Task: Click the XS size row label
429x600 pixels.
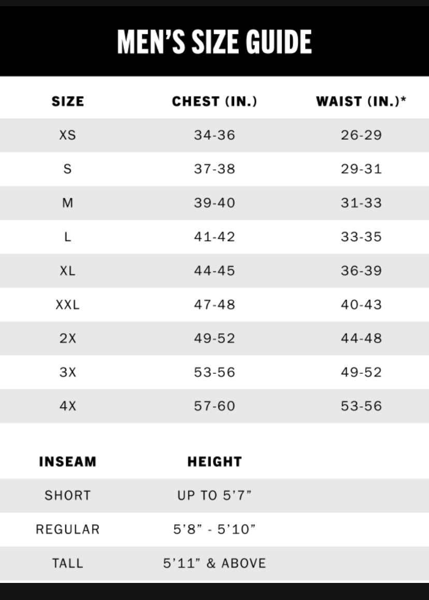Action: tap(68, 135)
